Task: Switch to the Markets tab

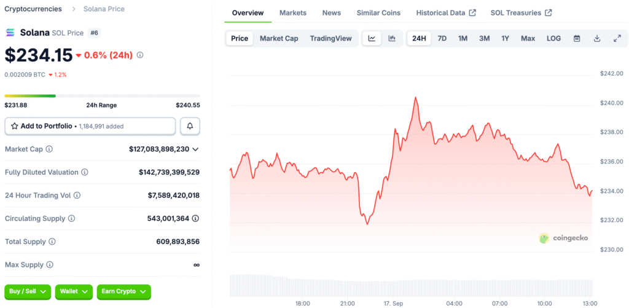Action: pyautogui.click(x=293, y=13)
